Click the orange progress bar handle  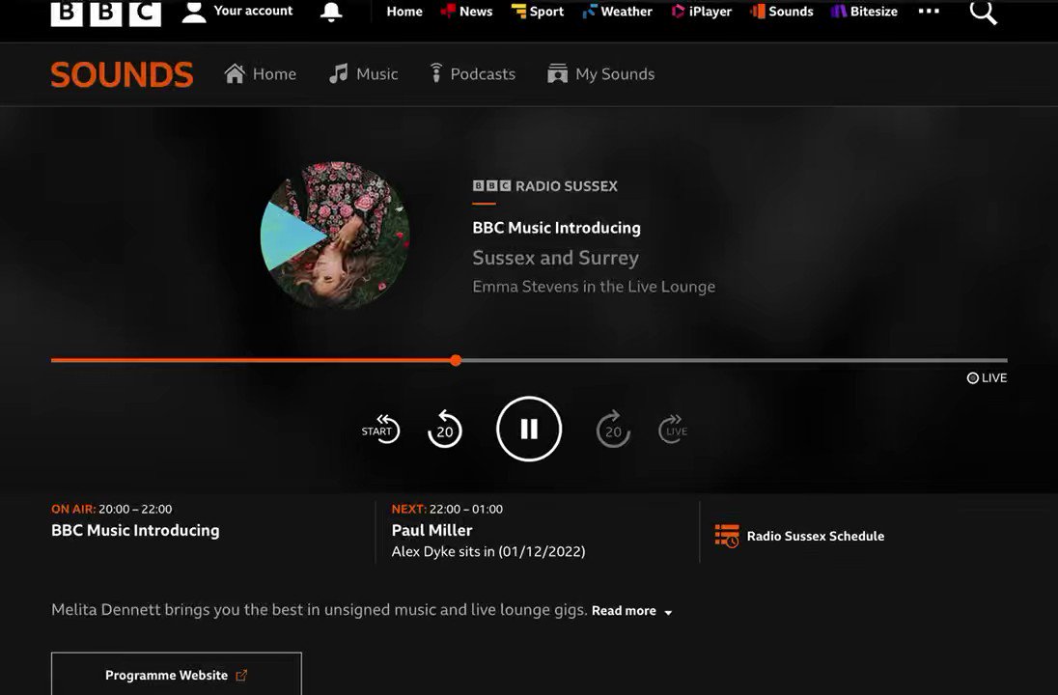tap(457, 360)
